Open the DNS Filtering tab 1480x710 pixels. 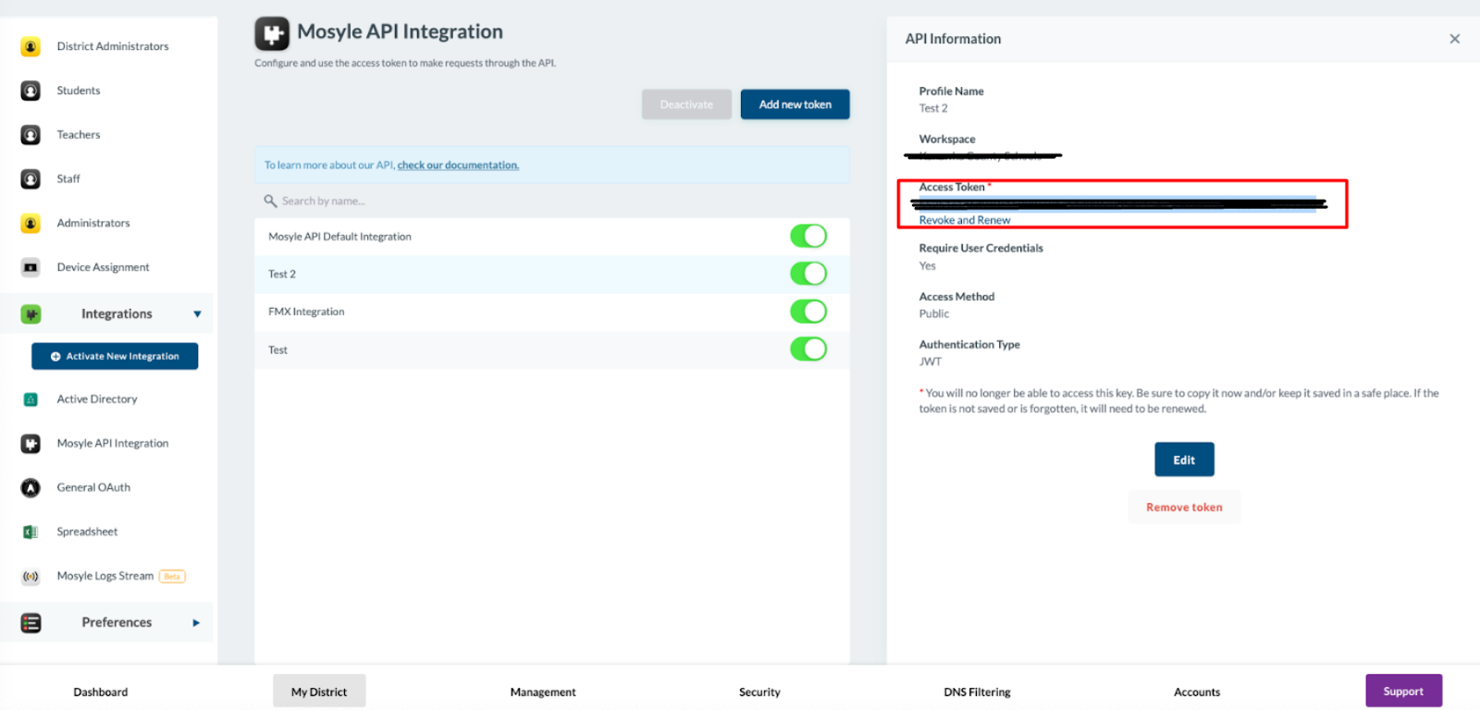pos(977,692)
